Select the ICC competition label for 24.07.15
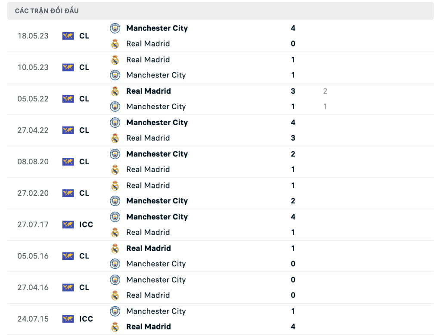Screen dimensions: 441x335 (86, 319)
